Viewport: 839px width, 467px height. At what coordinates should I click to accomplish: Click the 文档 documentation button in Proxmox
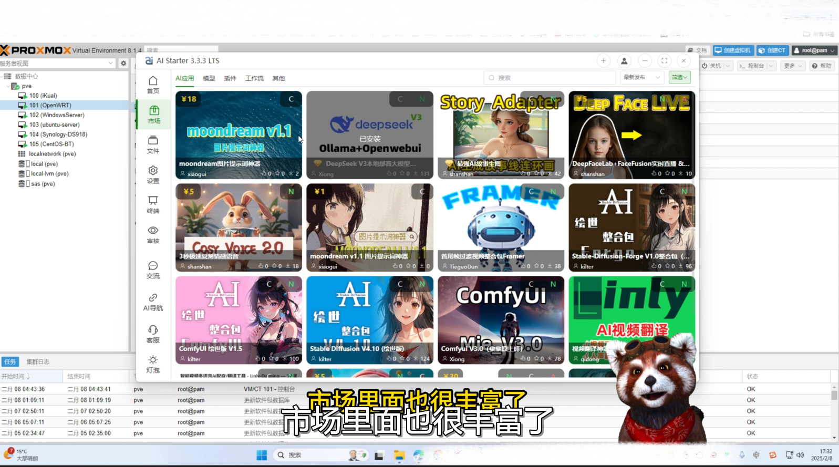click(698, 50)
